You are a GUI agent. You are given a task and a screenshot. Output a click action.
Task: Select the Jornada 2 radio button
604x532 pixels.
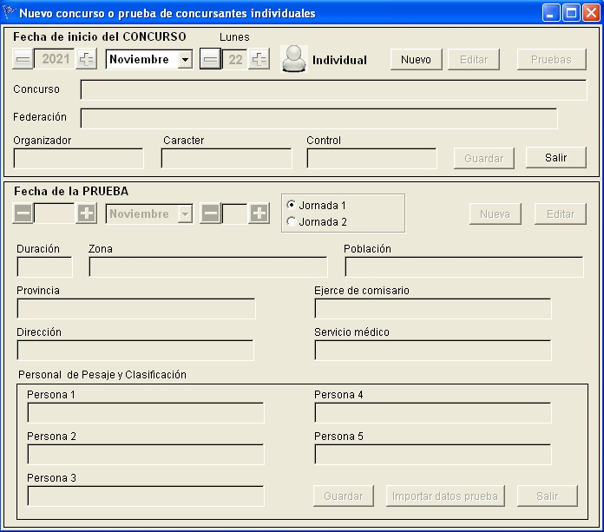tap(291, 221)
